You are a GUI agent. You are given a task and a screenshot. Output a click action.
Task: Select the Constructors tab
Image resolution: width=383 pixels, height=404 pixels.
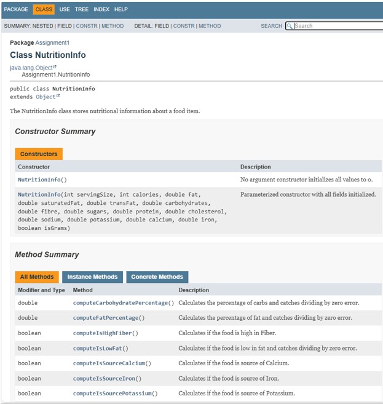[x=39, y=154]
